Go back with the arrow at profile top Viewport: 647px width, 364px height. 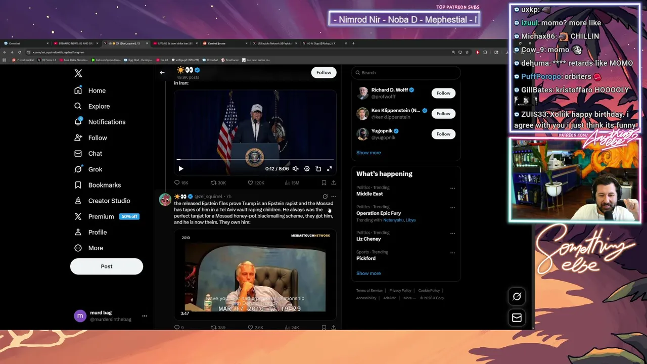[162, 72]
